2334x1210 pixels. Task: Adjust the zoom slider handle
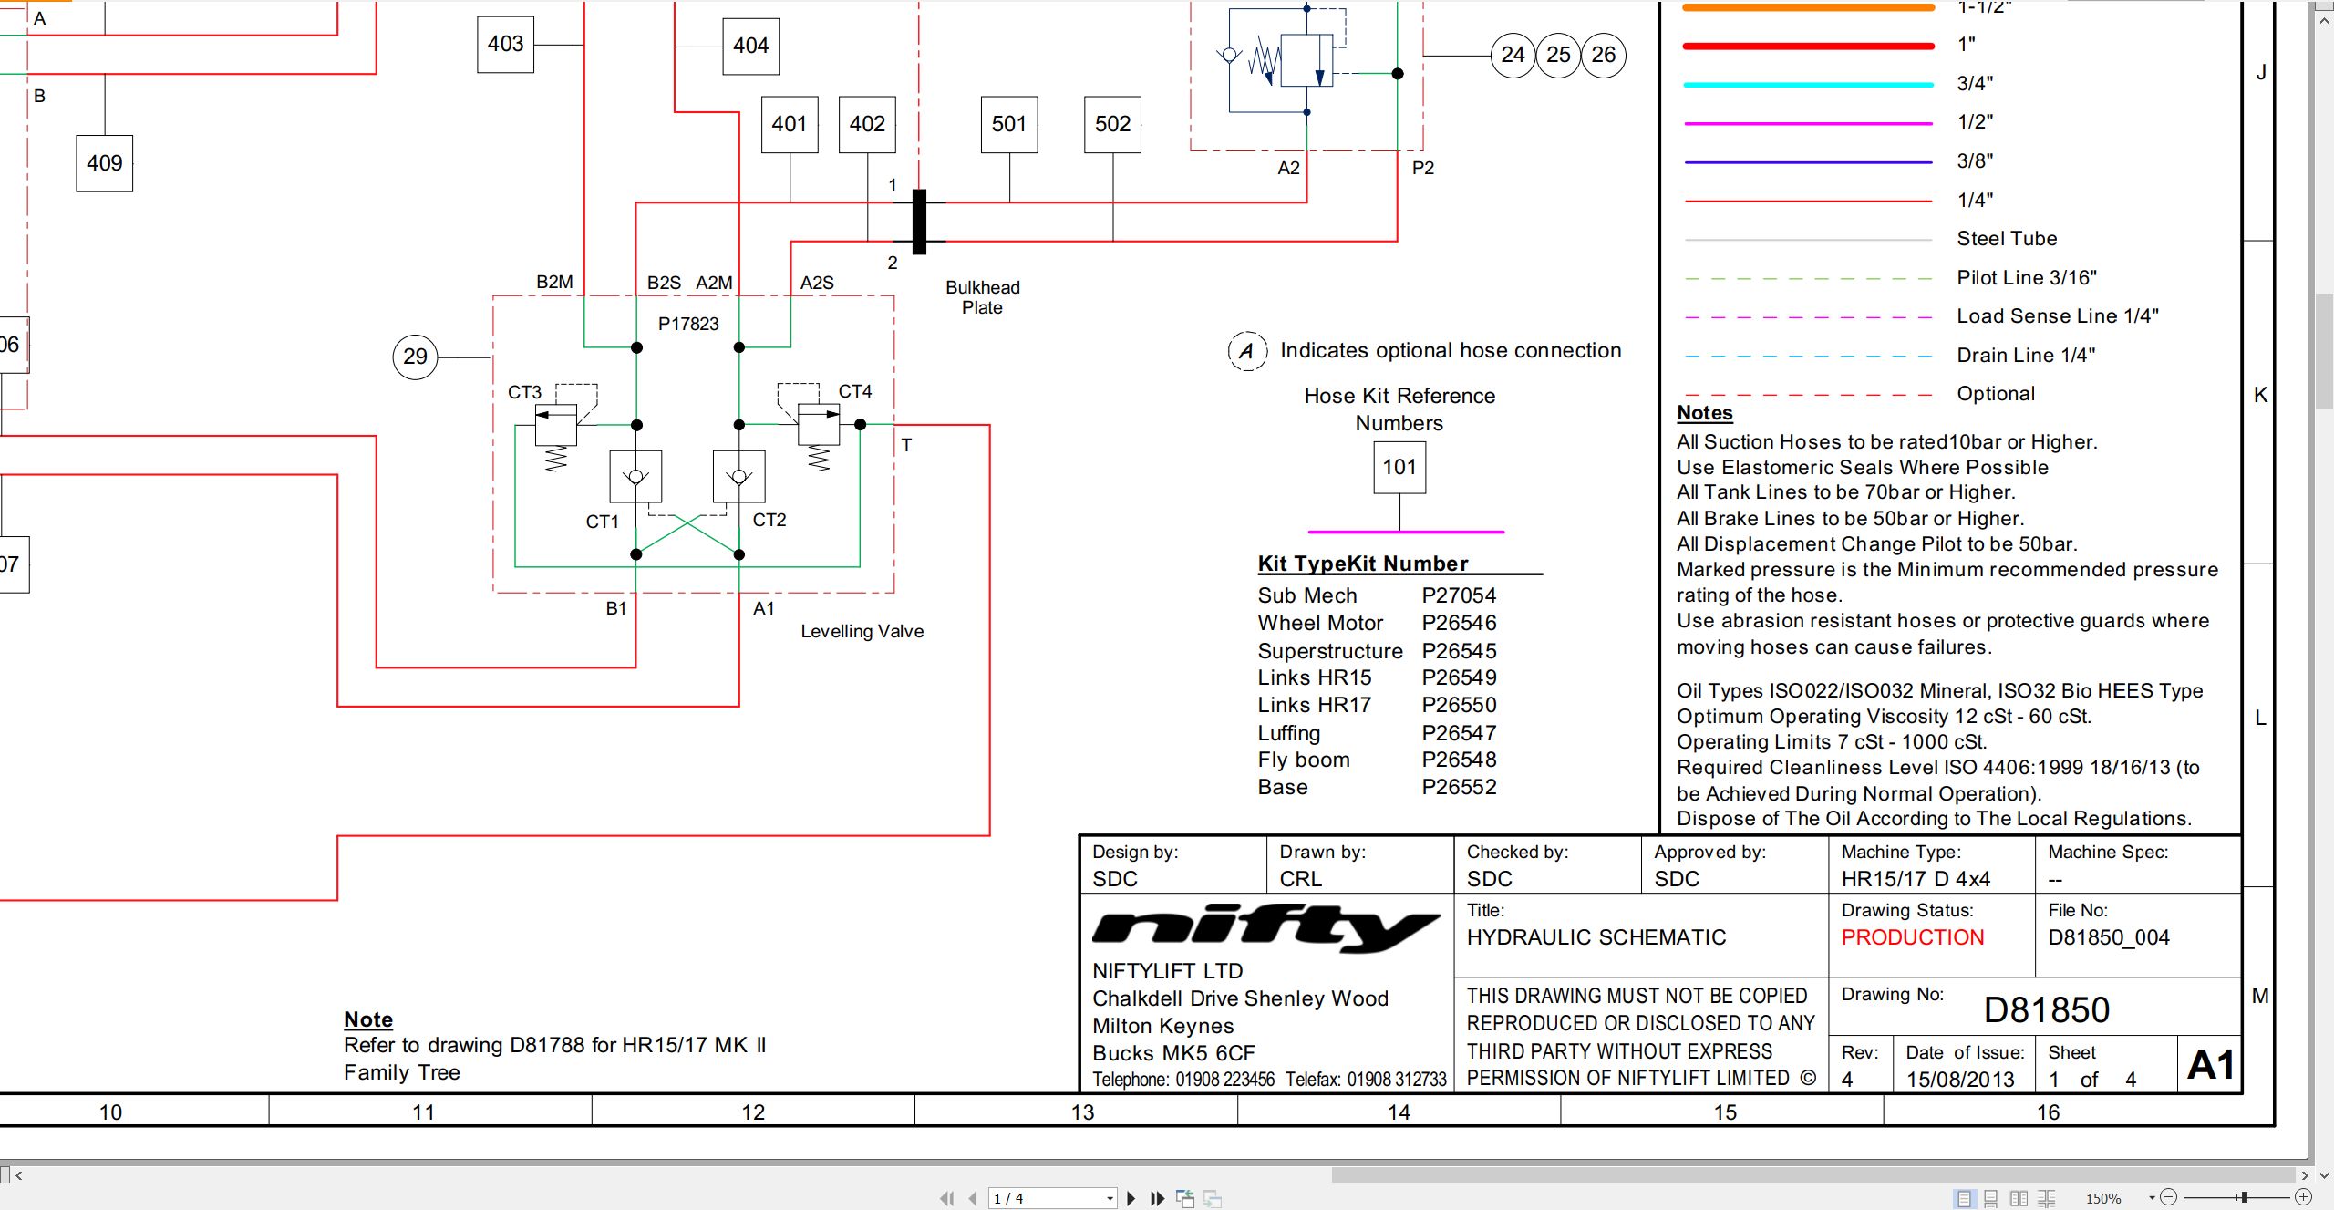point(2244,1197)
